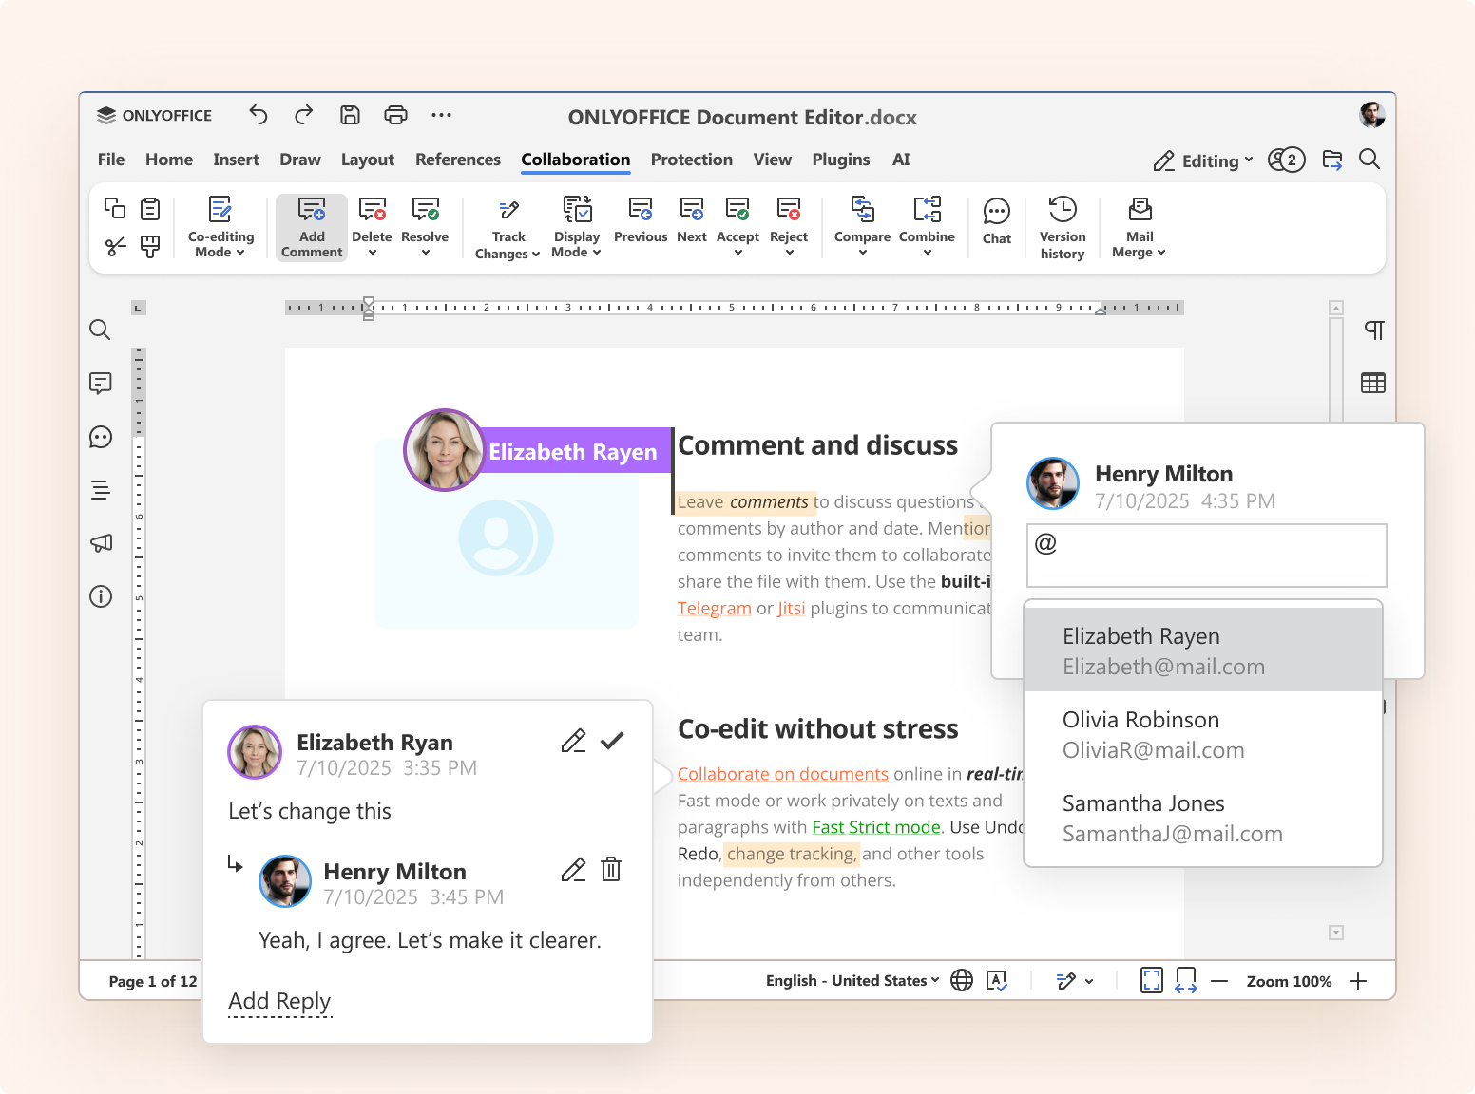
Task: Click the spell checking icon in status bar
Action: coord(997,980)
